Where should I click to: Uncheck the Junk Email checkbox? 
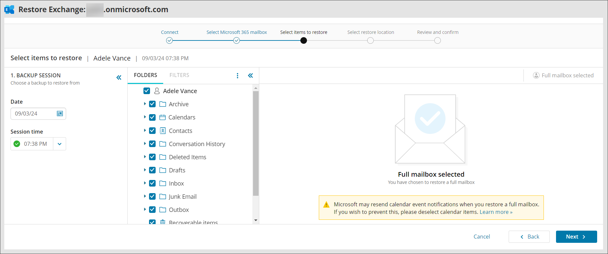coord(152,196)
